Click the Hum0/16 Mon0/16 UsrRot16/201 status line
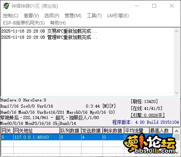This screenshot has height=157, width=181. point(57,112)
